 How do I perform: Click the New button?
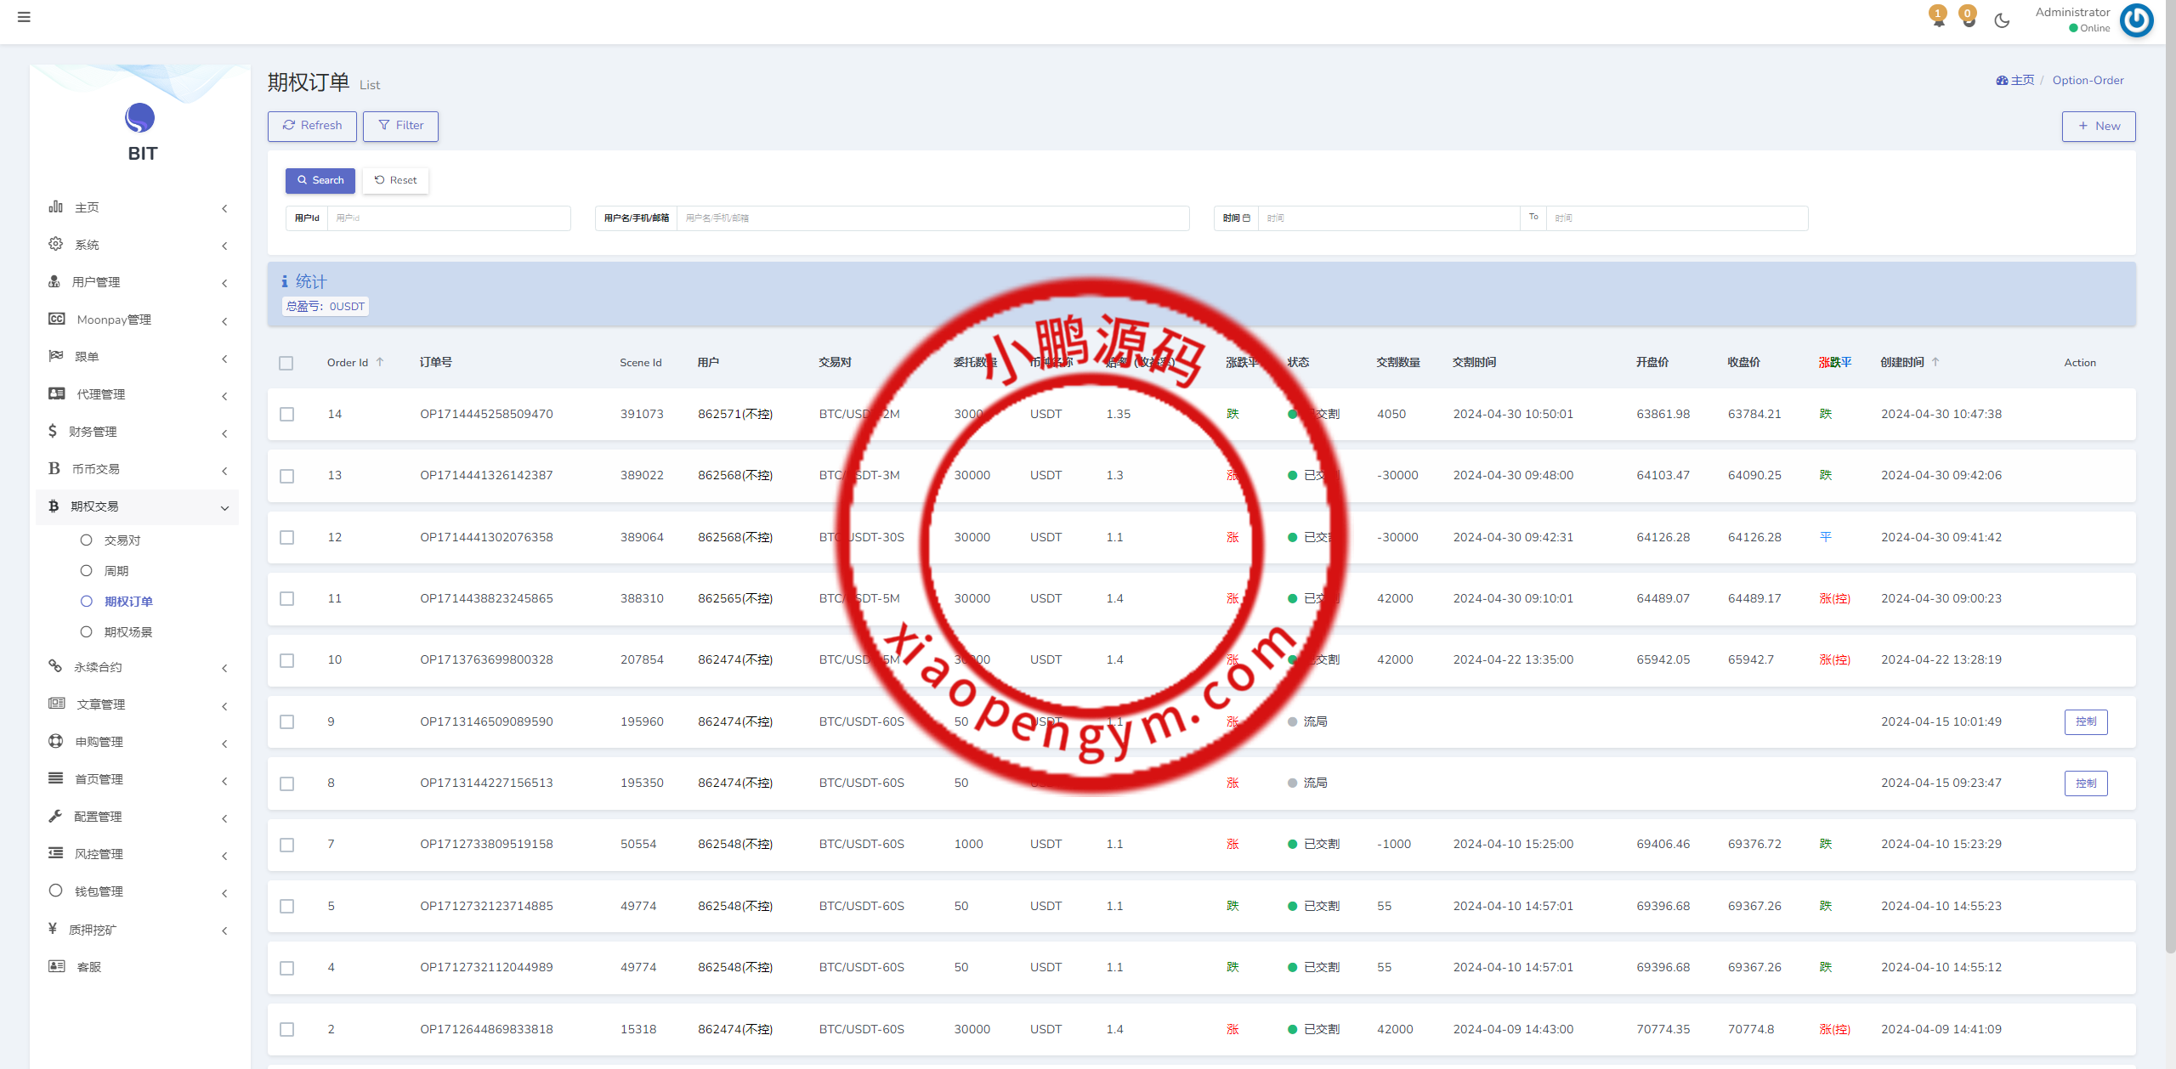pos(2098,127)
